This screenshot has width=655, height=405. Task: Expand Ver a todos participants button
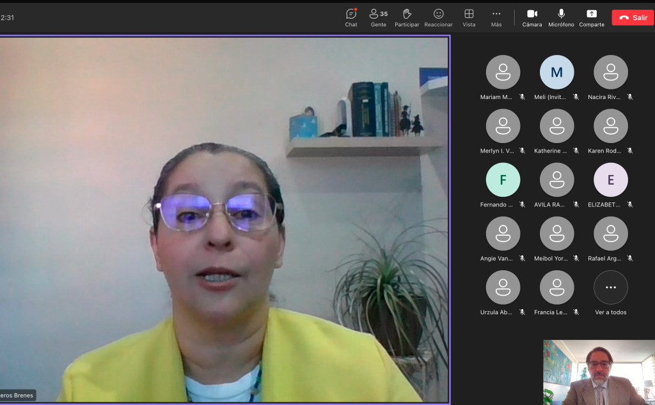point(610,288)
